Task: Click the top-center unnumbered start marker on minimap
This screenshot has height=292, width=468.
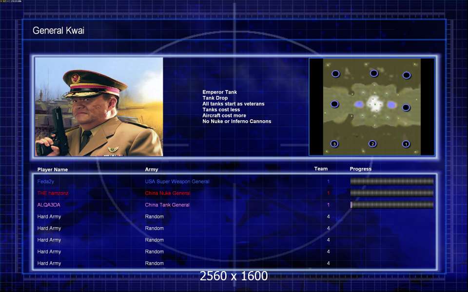Action: pos(374,73)
